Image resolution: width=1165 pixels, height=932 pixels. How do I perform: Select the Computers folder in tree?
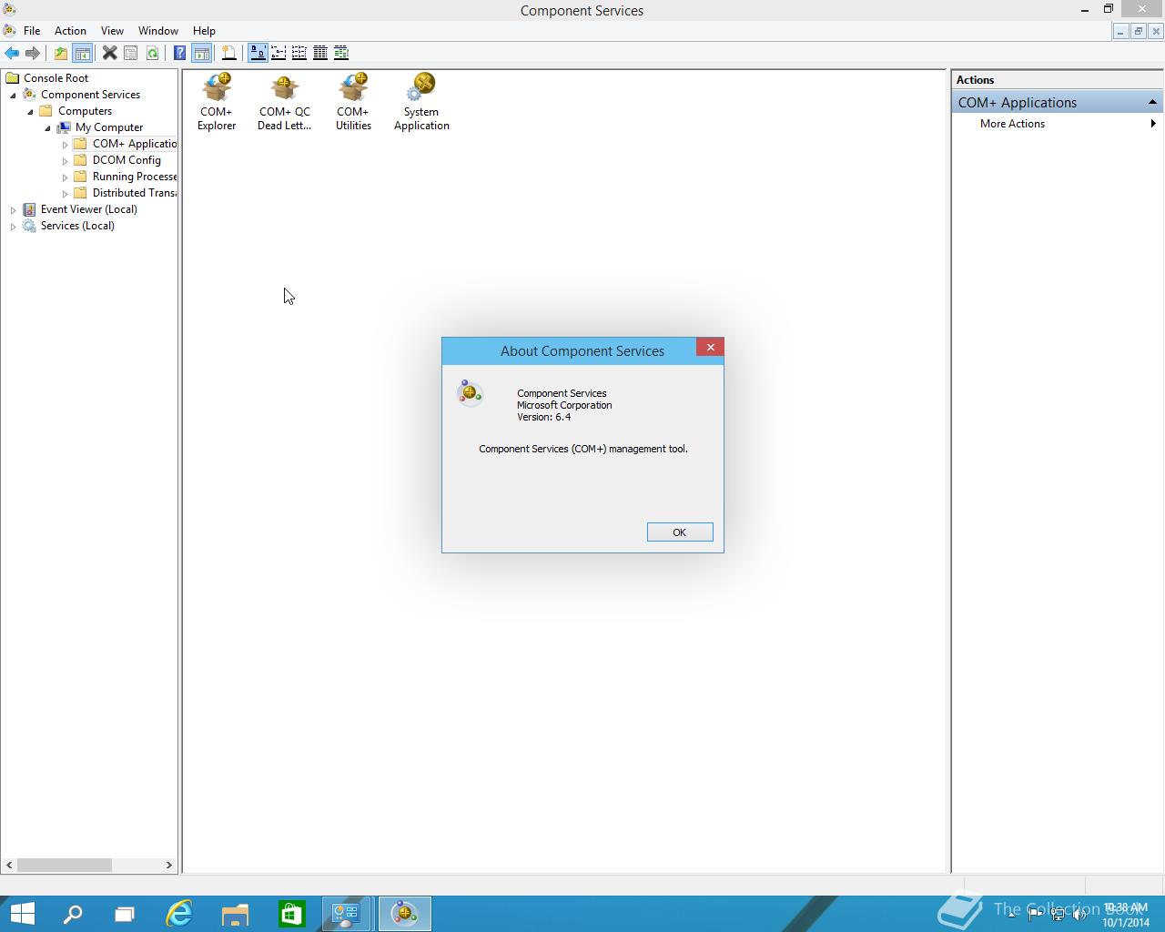(85, 111)
